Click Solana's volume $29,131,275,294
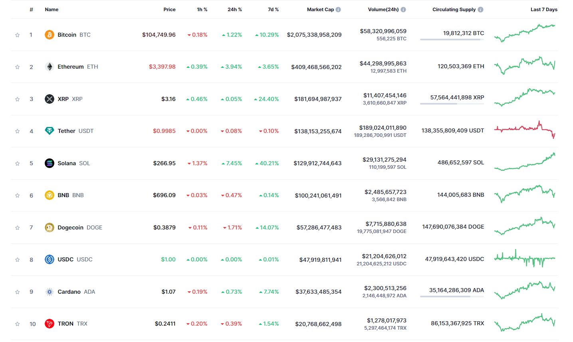573x342 pixels. [x=385, y=160]
